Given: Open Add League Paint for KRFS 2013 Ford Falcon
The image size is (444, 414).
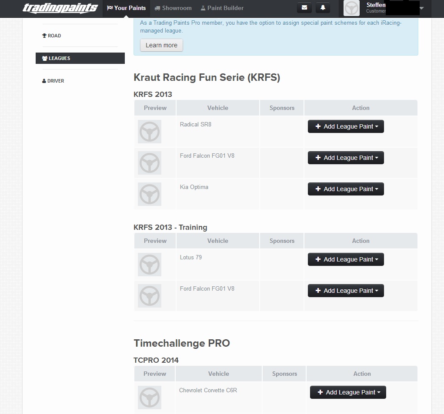Looking at the screenshot, I should coord(346,158).
